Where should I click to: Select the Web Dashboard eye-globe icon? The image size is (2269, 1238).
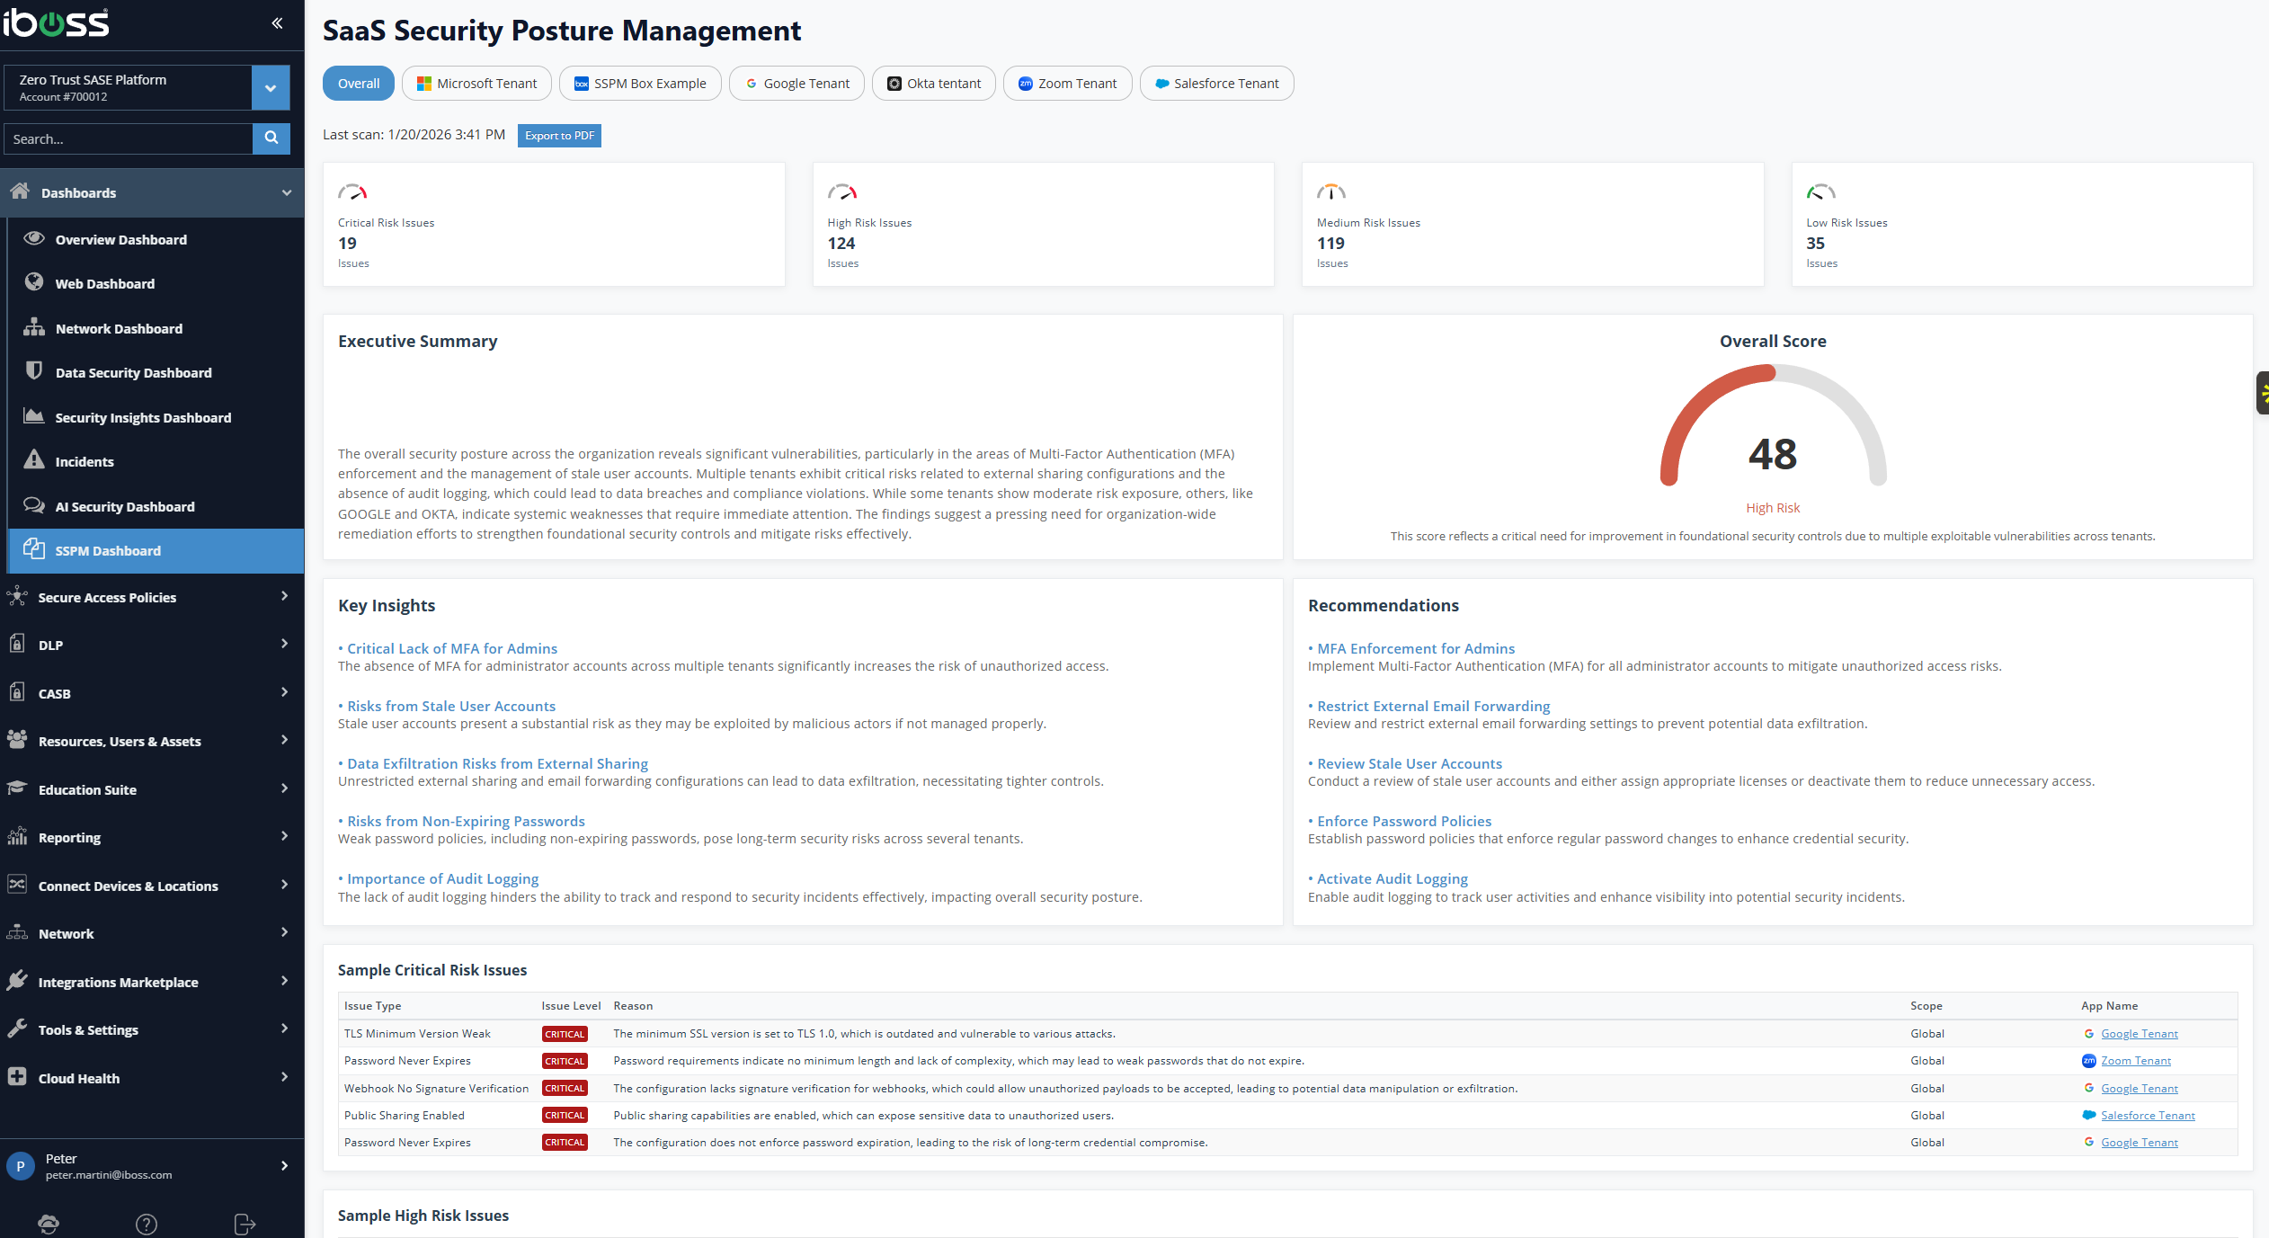coord(33,282)
